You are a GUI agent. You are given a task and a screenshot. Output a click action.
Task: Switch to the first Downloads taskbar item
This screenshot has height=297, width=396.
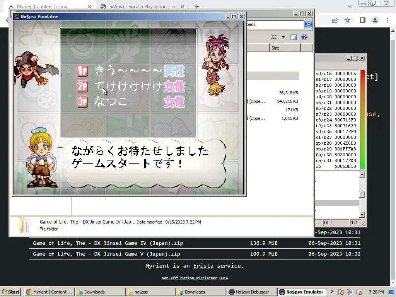[100, 292]
